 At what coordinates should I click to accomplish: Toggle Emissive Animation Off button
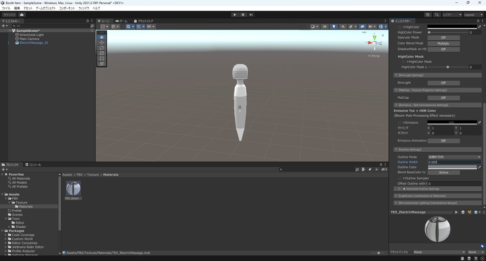pos(443,141)
